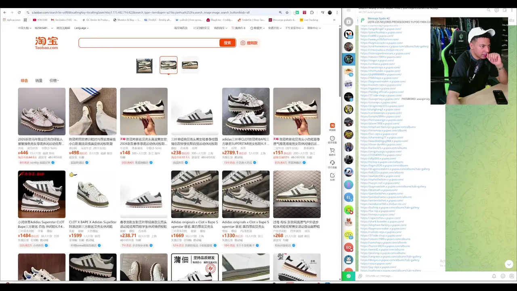Open the EL avatar chat
Image resolution: width=517 pixels, height=291 pixels.
pos(349,197)
